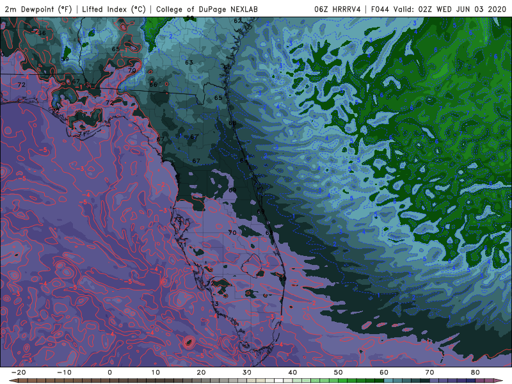This screenshot has width=512, height=384.
Task: Select the '0' tick label on color scale
Action: click(x=109, y=372)
